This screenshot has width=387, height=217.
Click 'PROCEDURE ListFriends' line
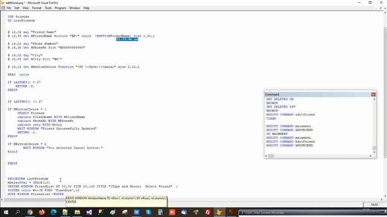[x=28, y=178]
